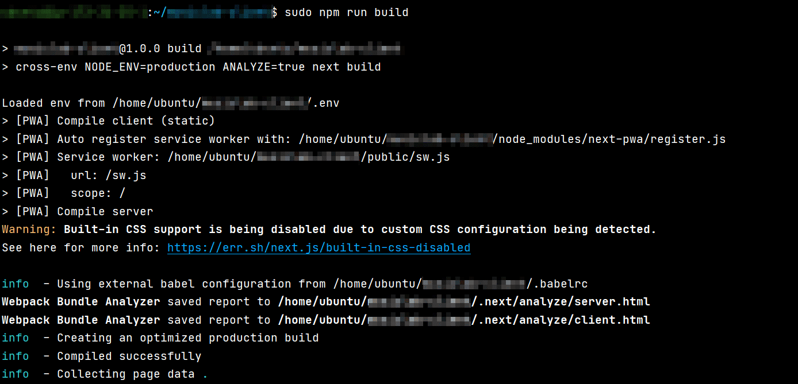Viewport: 798px width, 384px height.
Task: Select the 'node_modules/next-pwa/register.js' path
Action: click(x=610, y=139)
